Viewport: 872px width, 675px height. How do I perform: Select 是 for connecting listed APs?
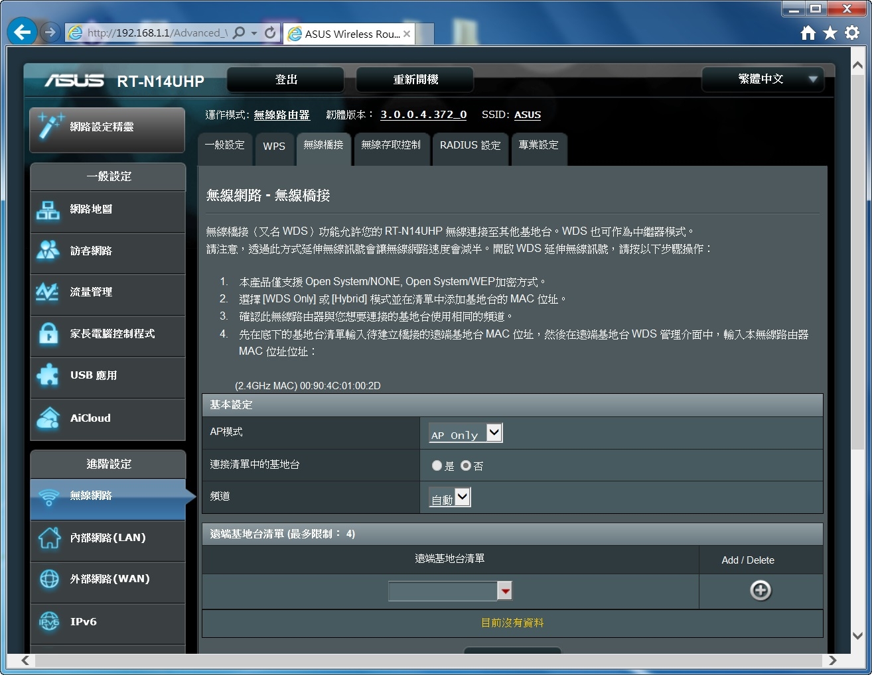pyautogui.click(x=437, y=465)
